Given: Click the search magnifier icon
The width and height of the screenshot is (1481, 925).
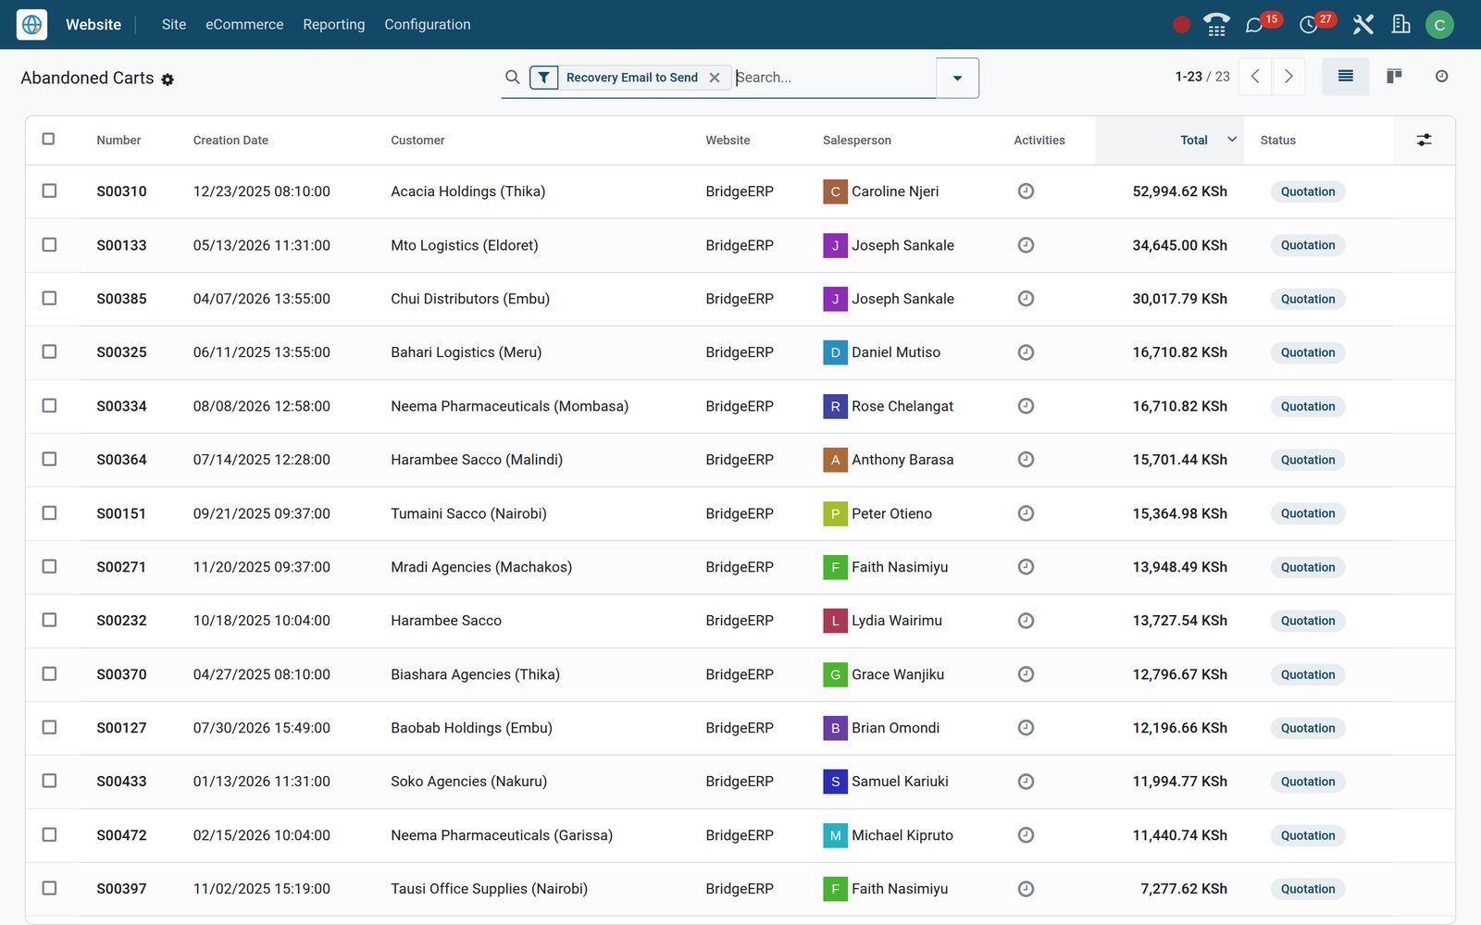Looking at the screenshot, I should [x=512, y=78].
